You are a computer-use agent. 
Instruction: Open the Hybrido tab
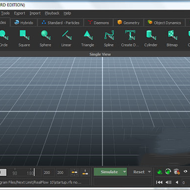tap(24, 23)
